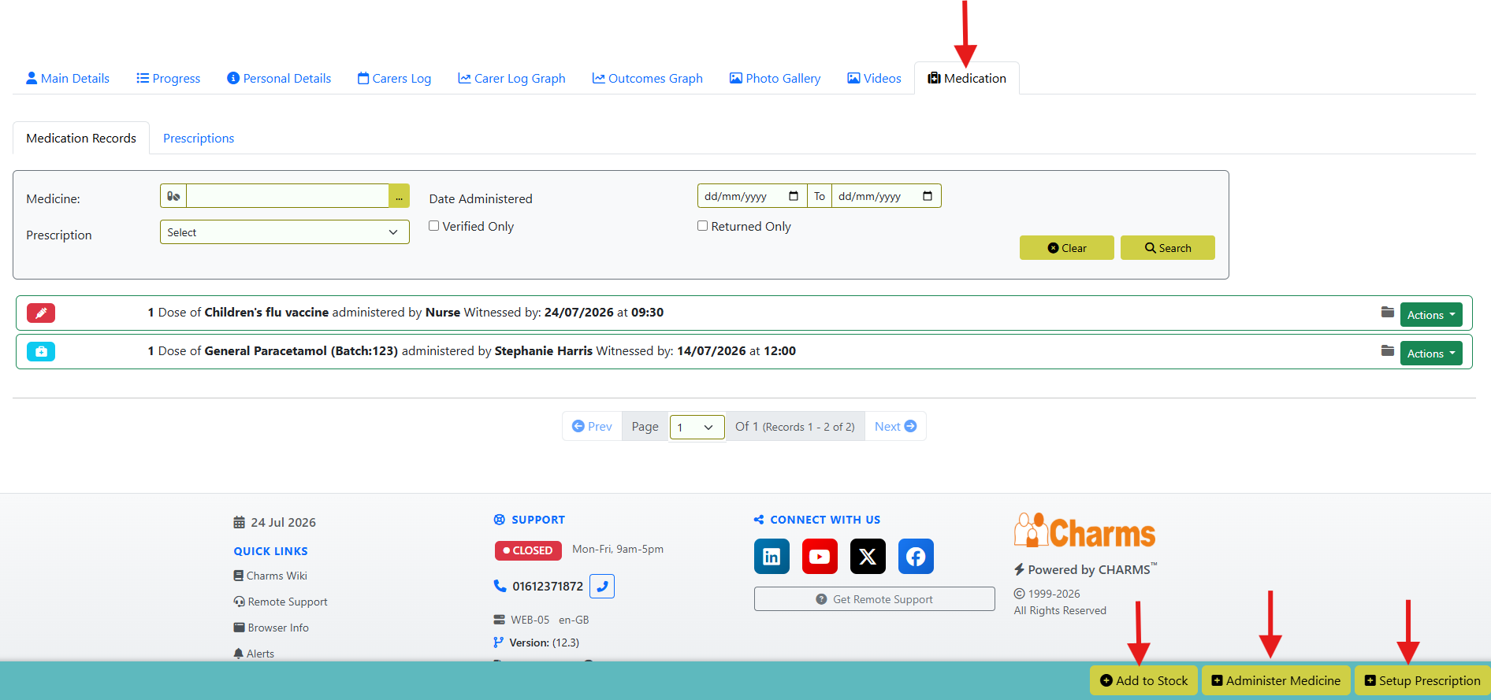Screen dimensions: 1491x700
Task: Switch to the Main Details tab
Action: [x=68, y=78]
